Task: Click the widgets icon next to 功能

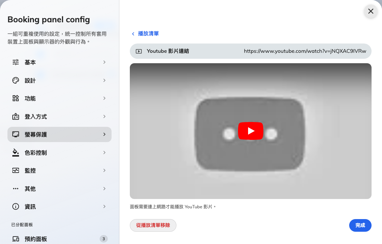Action: 16,99
